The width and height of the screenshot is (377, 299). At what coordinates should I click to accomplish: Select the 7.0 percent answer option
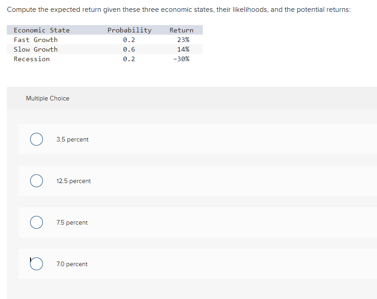36,264
